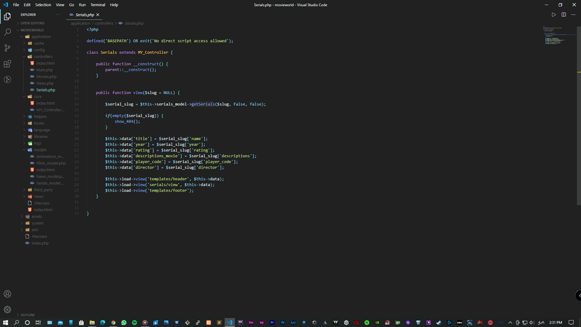The height and width of the screenshot is (327, 581).
Task: Open Task View on the taskbar
Action: pyautogui.click(x=38, y=322)
